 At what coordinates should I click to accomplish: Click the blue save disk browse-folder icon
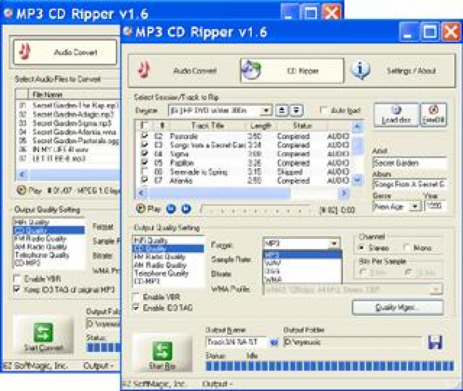pos(435,342)
